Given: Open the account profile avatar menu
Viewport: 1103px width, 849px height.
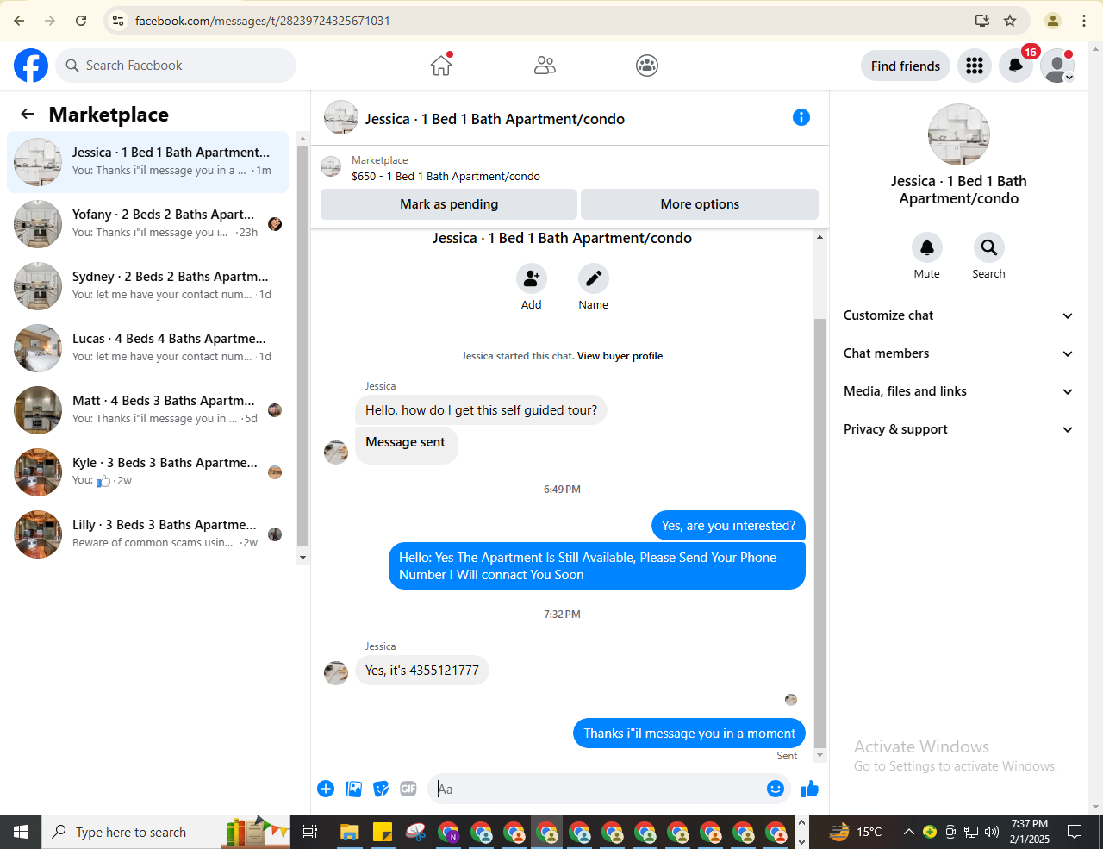Looking at the screenshot, I should [1057, 66].
